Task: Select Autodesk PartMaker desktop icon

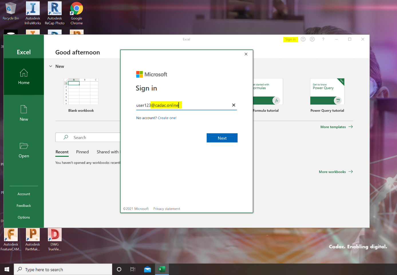Action: [33, 239]
